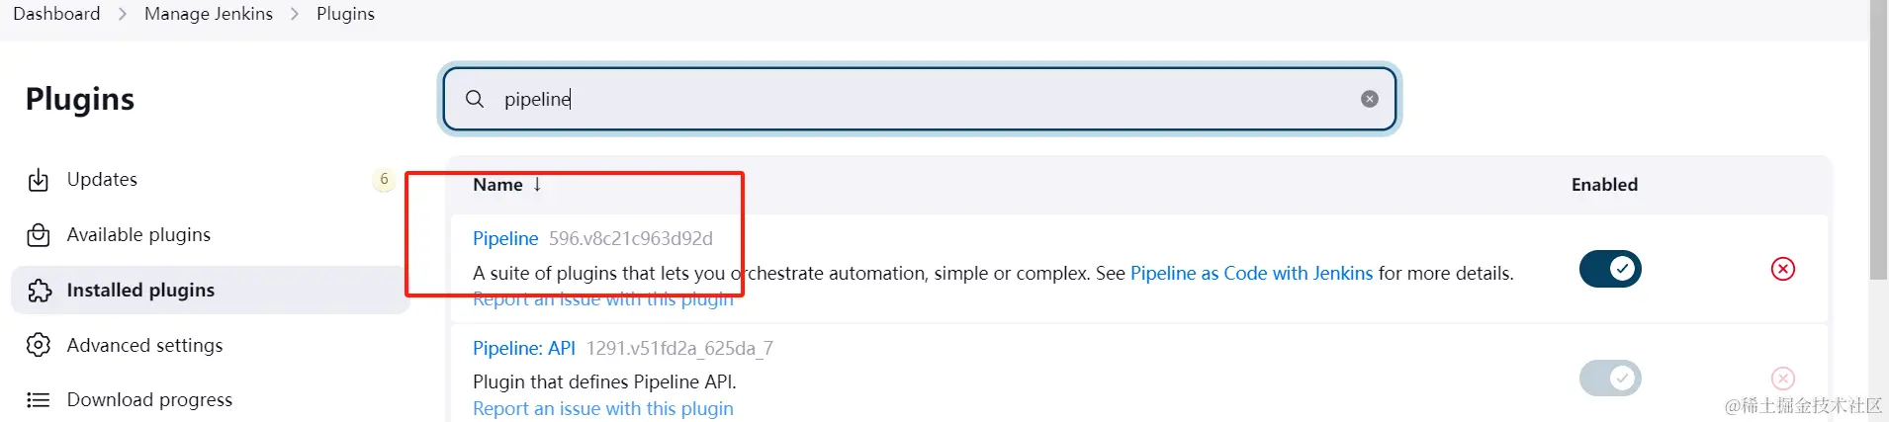Screen dimensions: 1889x422
Task: Disable the Pipeline plugin toggle
Action: pyautogui.click(x=1610, y=269)
